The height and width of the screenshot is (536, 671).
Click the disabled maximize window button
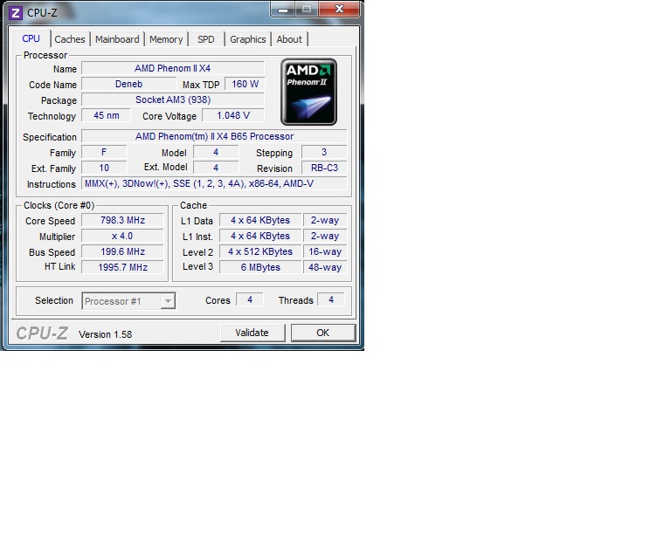click(307, 9)
